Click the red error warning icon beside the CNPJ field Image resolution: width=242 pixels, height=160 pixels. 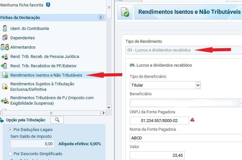point(192,120)
